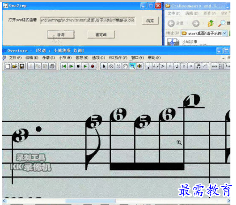Screen dimensions: 236x205
Task: Save the score with floppy disk icon
Action: (x=22, y=66)
